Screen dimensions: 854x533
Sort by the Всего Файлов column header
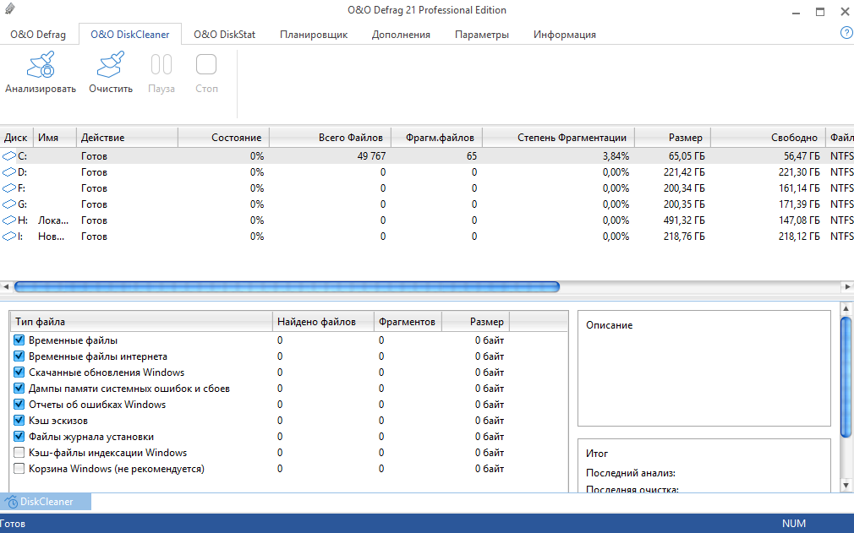point(330,138)
